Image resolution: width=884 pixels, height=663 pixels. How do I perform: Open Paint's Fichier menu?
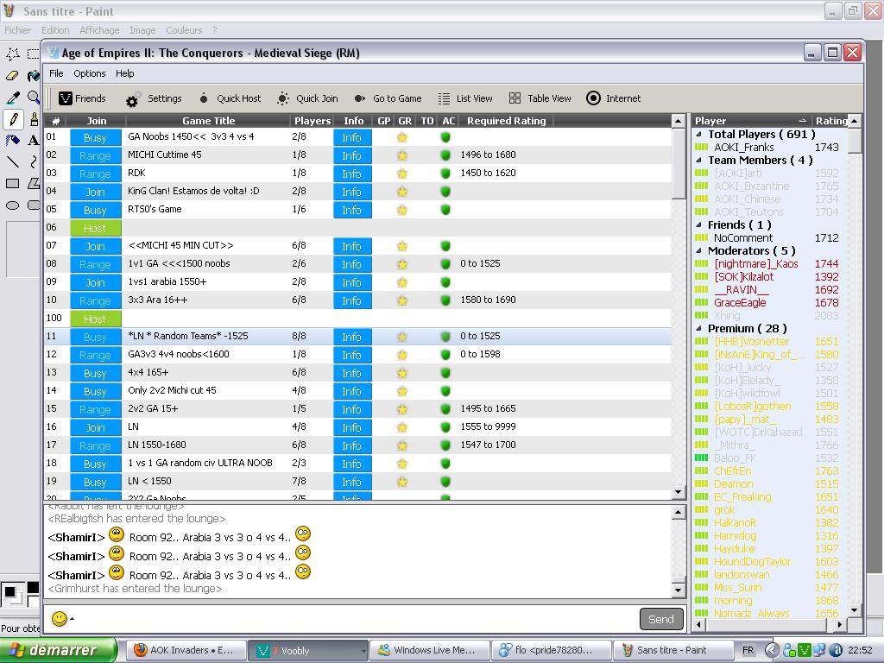[17, 30]
